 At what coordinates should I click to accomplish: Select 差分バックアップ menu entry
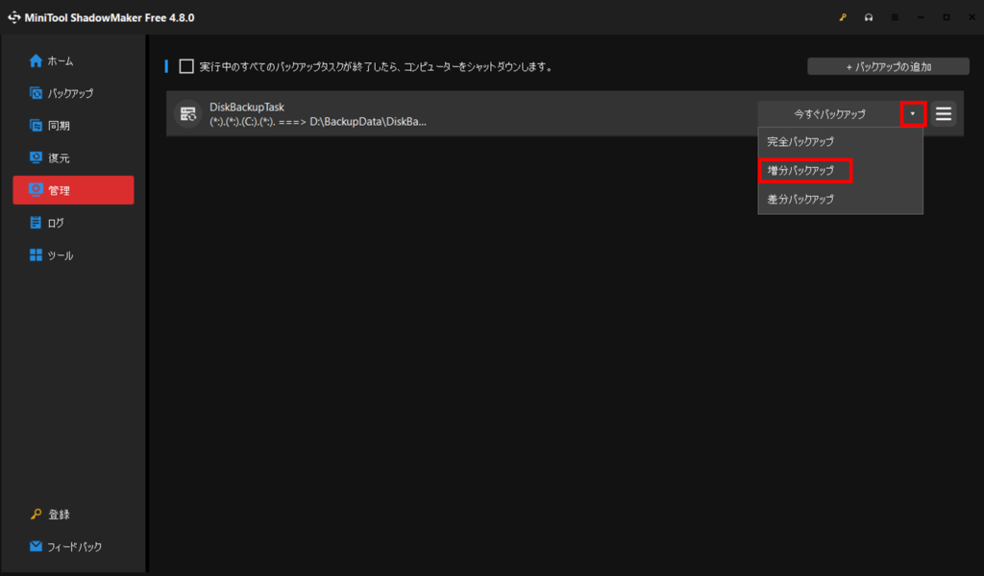click(800, 200)
